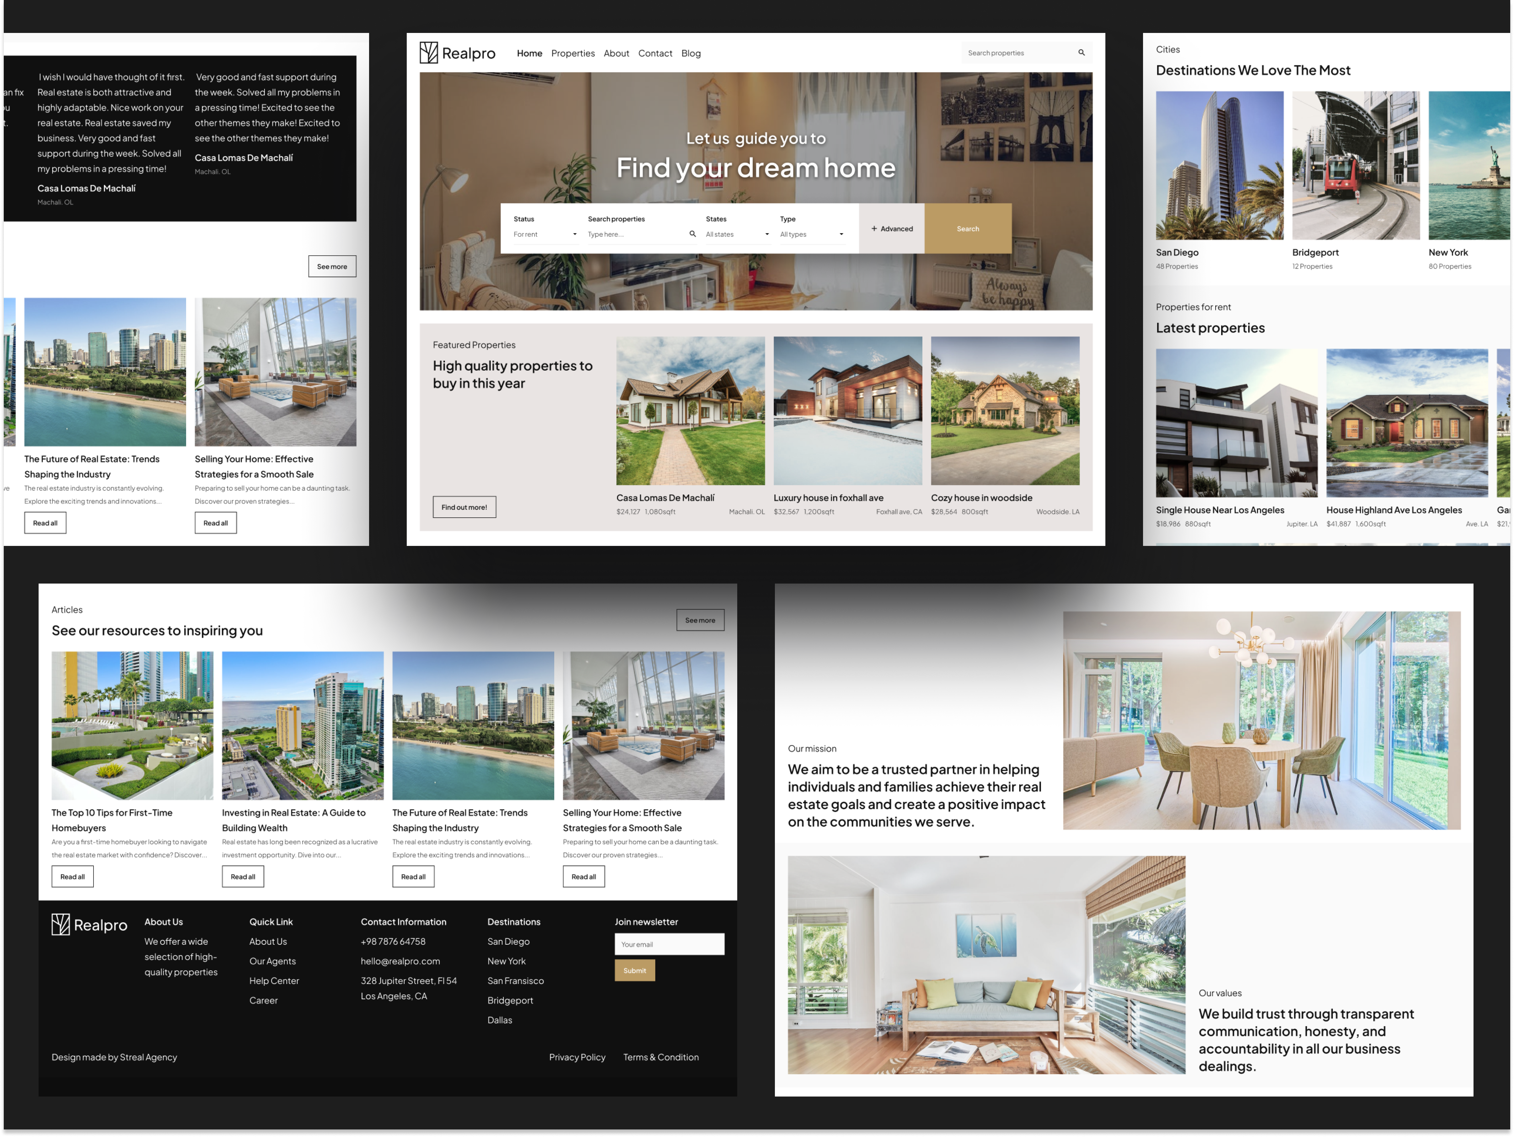Click the plus icon next to Advanced
The height and width of the screenshot is (1137, 1514).
(874, 228)
